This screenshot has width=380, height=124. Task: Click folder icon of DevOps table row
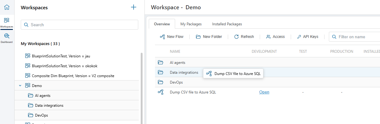(161, 82)
